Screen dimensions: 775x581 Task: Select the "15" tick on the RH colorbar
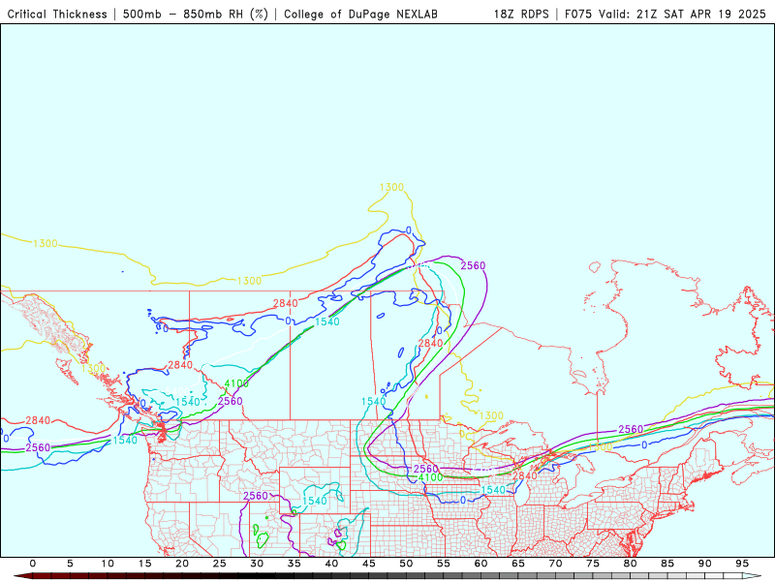144,564
